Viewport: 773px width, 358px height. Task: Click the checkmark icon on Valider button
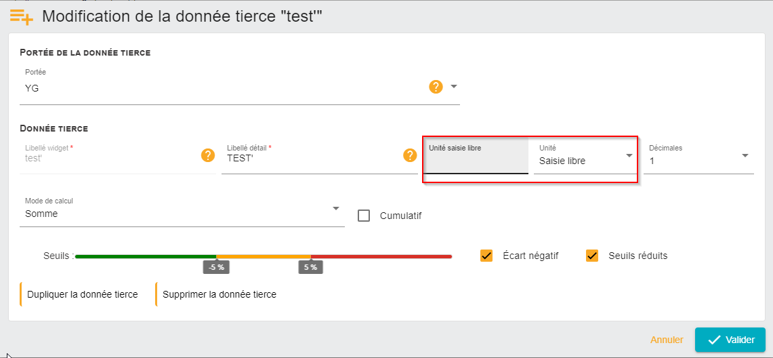pos(714,340)
